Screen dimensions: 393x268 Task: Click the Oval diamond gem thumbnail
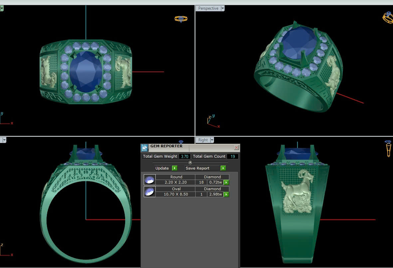149,192
